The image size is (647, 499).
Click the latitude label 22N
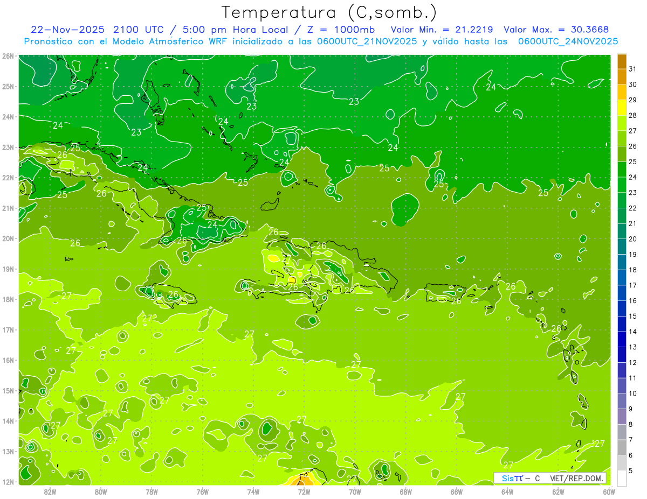click(x=8, y=178)
